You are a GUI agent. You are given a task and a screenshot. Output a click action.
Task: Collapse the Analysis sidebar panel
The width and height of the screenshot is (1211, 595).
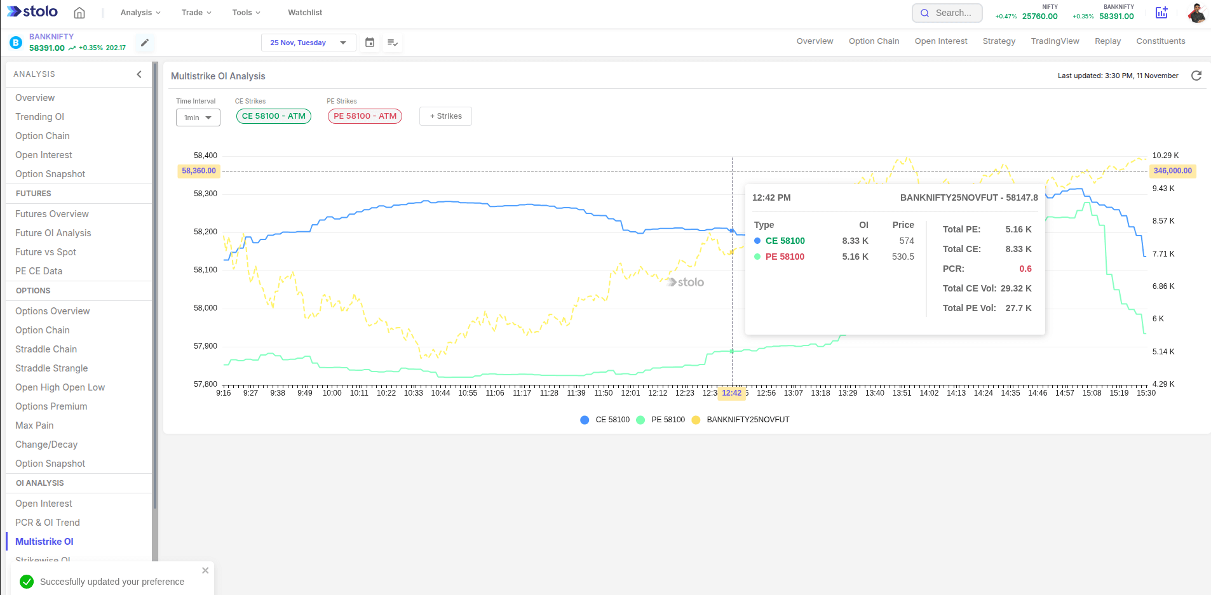(x=139, y=74)
